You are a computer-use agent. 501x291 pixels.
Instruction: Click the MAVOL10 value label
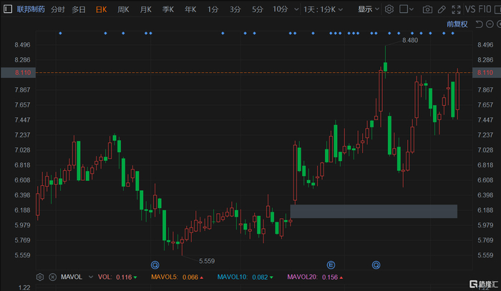pos(245,277)
